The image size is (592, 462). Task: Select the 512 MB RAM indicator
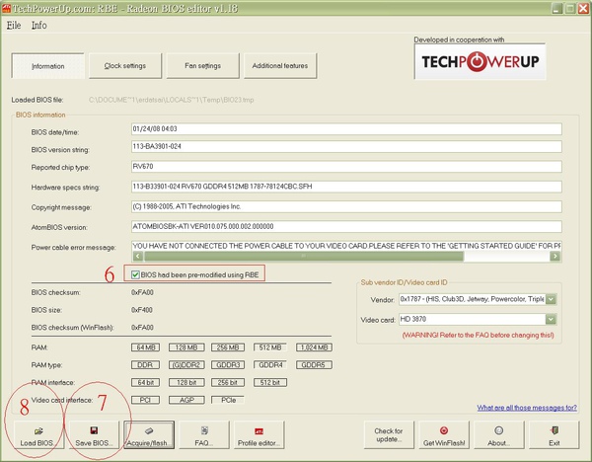[x=270, y=347]
